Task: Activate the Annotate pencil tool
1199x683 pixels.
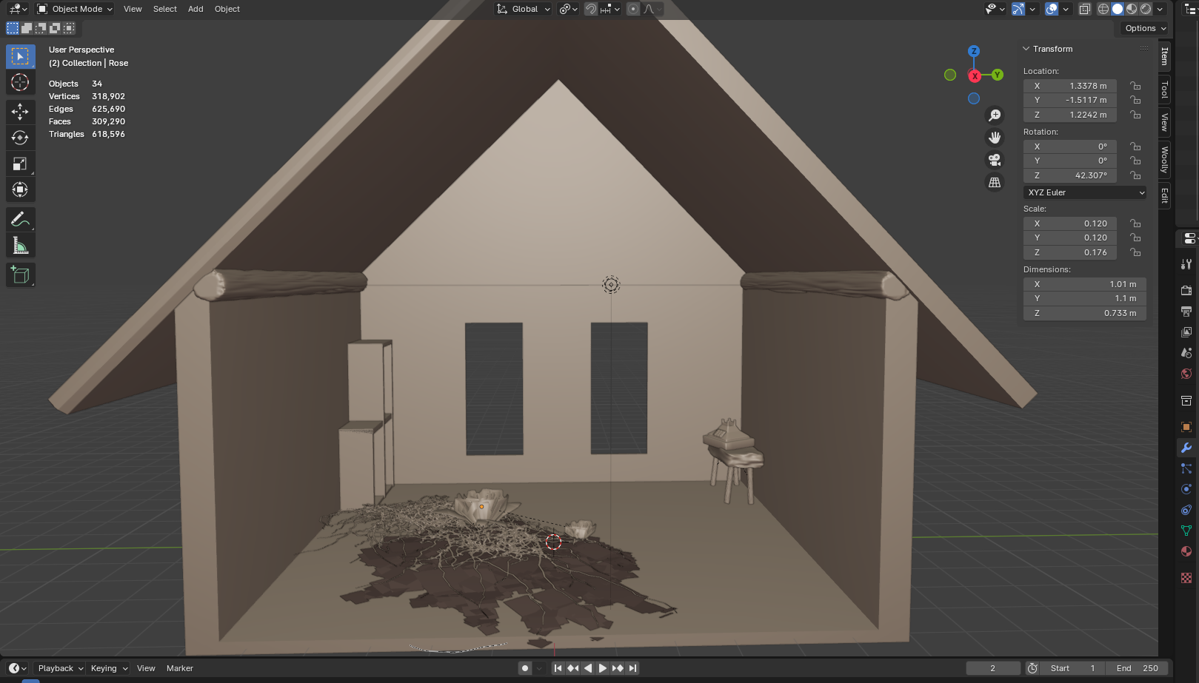Action: (20, 219)
